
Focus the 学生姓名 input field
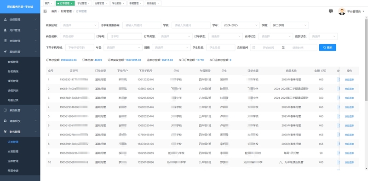[x=221, y=48]
